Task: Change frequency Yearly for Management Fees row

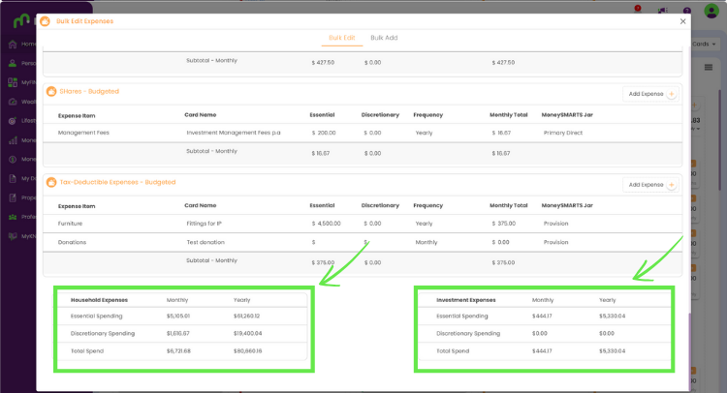Action: coord(425,133)
